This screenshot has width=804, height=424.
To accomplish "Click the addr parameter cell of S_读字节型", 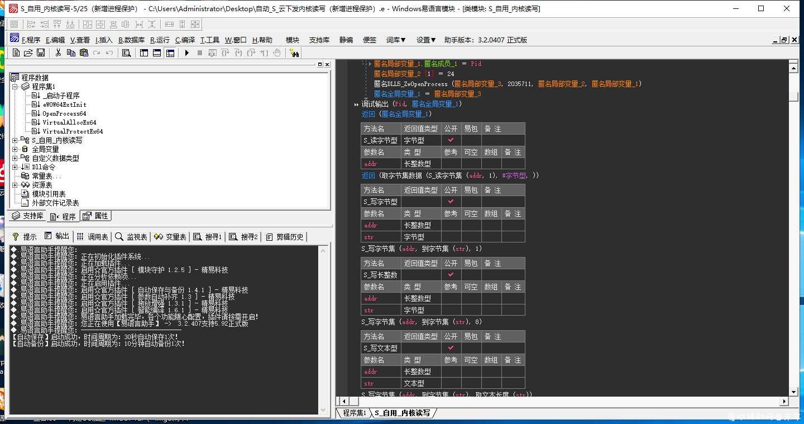I will (381, 164).
